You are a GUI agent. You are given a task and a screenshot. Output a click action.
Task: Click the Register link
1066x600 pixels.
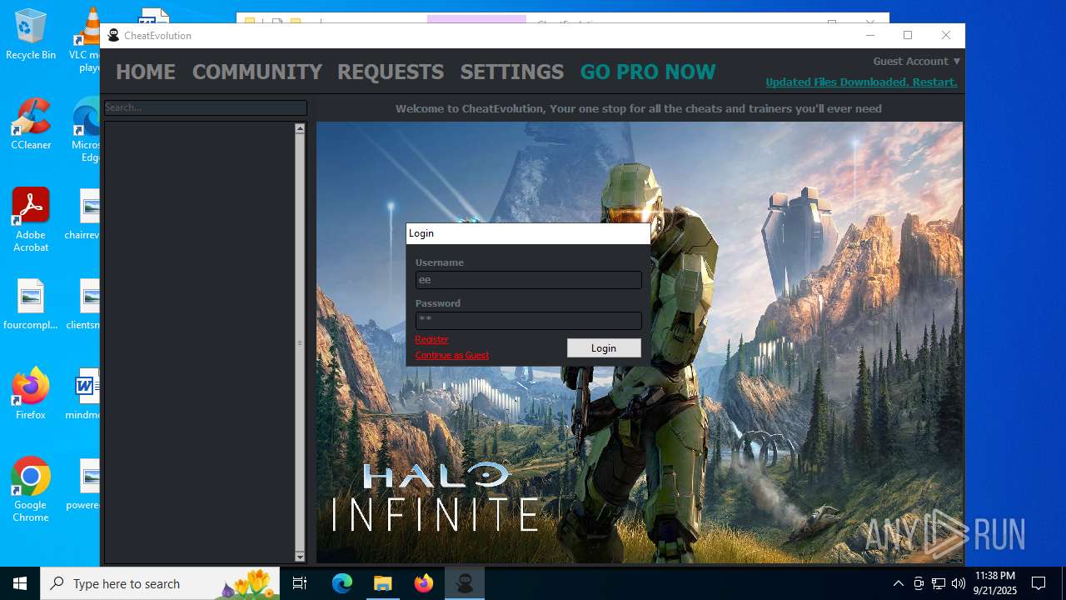click(x=431, y=339)
